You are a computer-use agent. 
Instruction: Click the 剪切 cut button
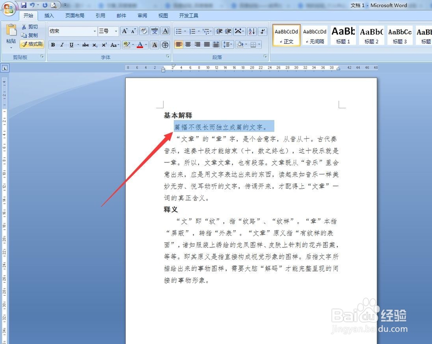coord(30,27)
